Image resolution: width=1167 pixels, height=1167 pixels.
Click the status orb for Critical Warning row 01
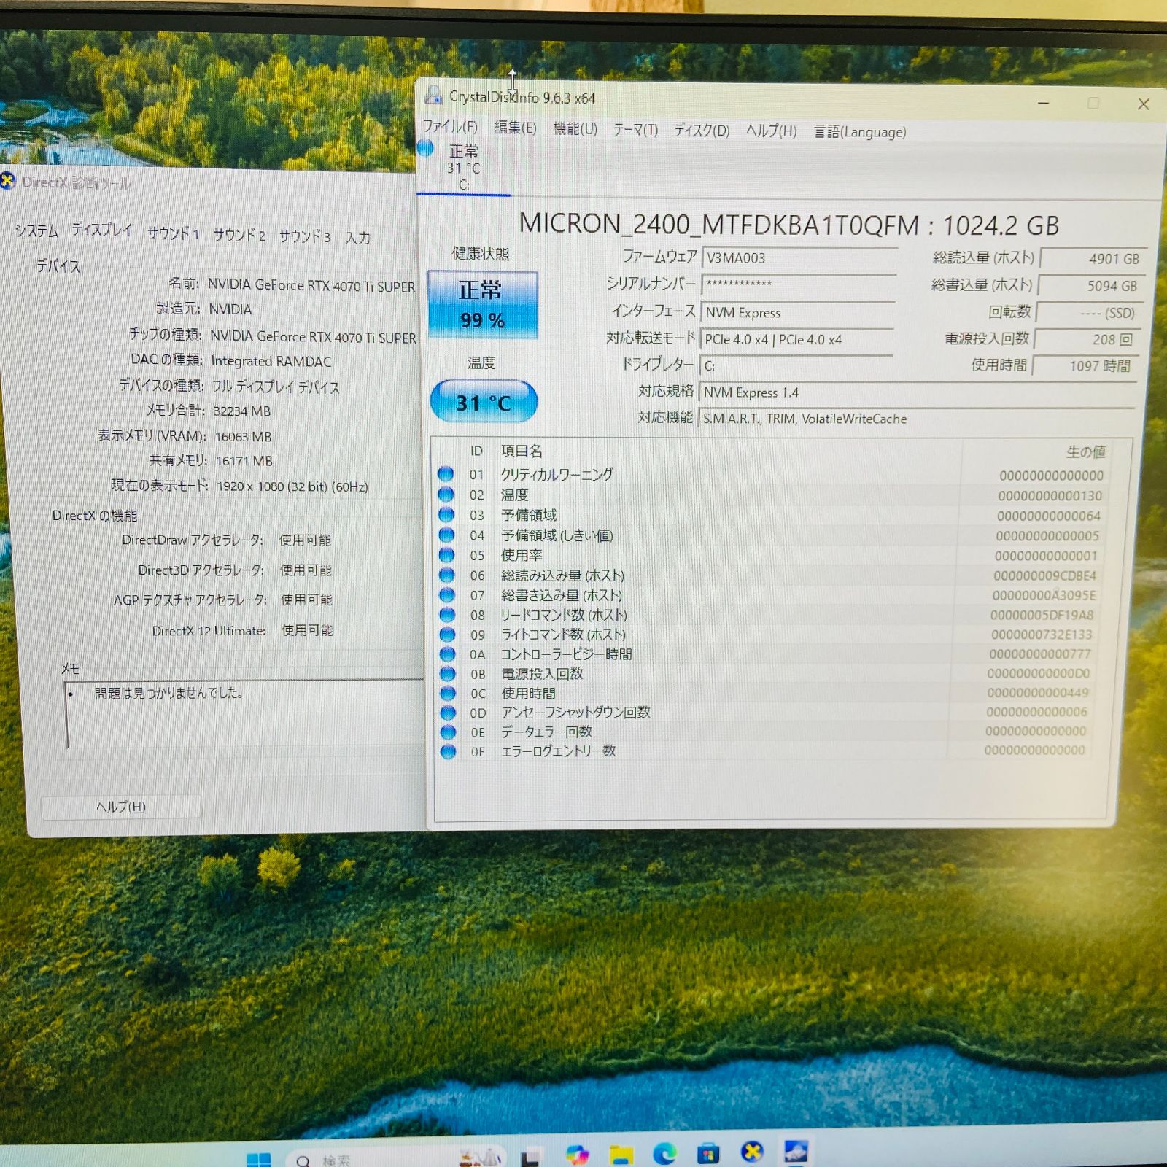click(x=446, y=474)
